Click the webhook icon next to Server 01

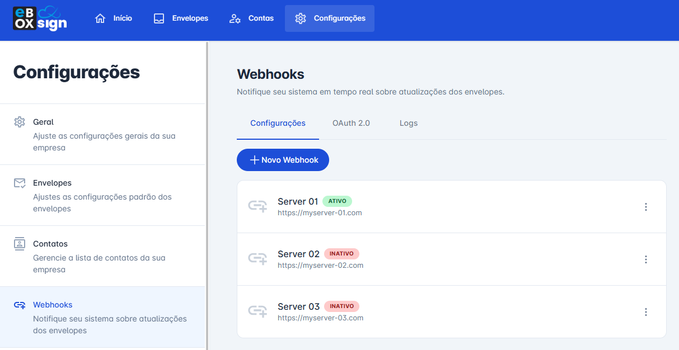(257, 206)
